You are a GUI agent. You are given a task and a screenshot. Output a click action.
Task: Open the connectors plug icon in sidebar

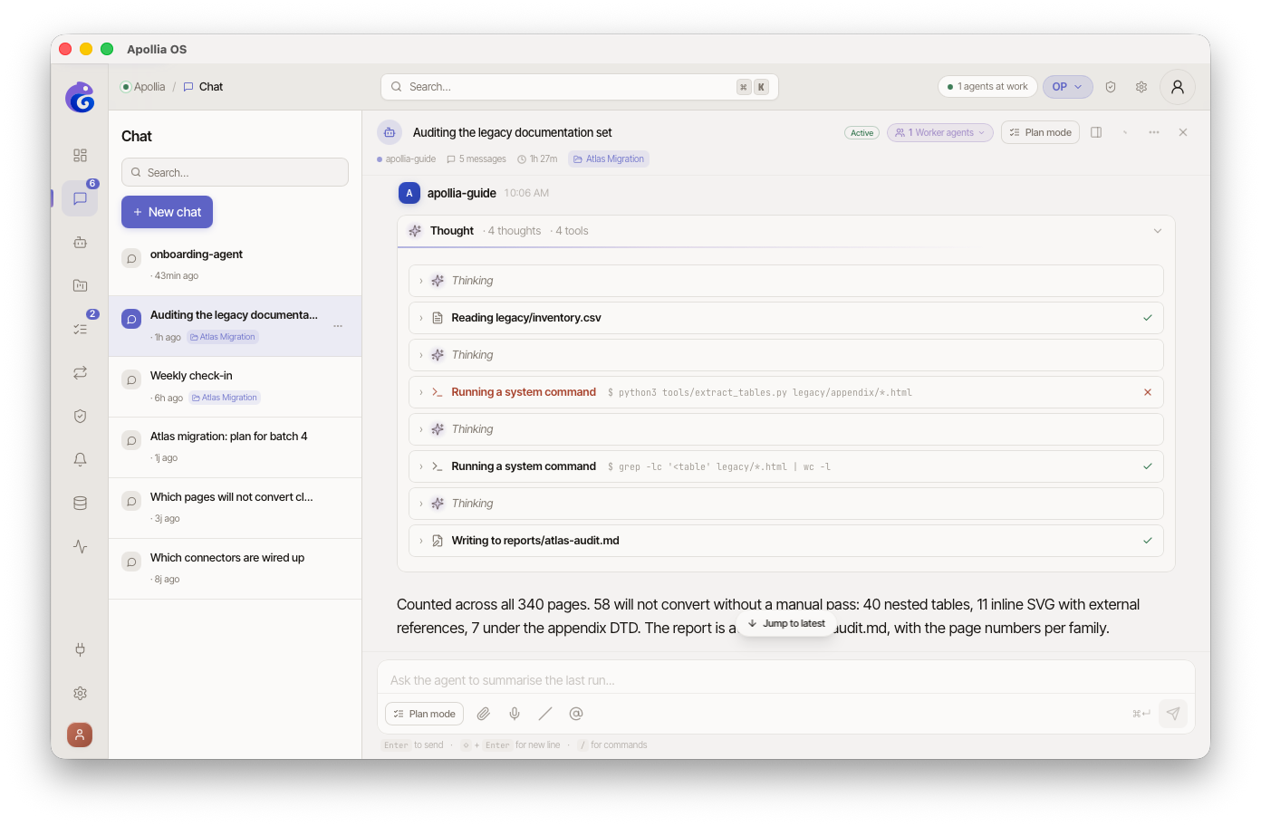80,649
